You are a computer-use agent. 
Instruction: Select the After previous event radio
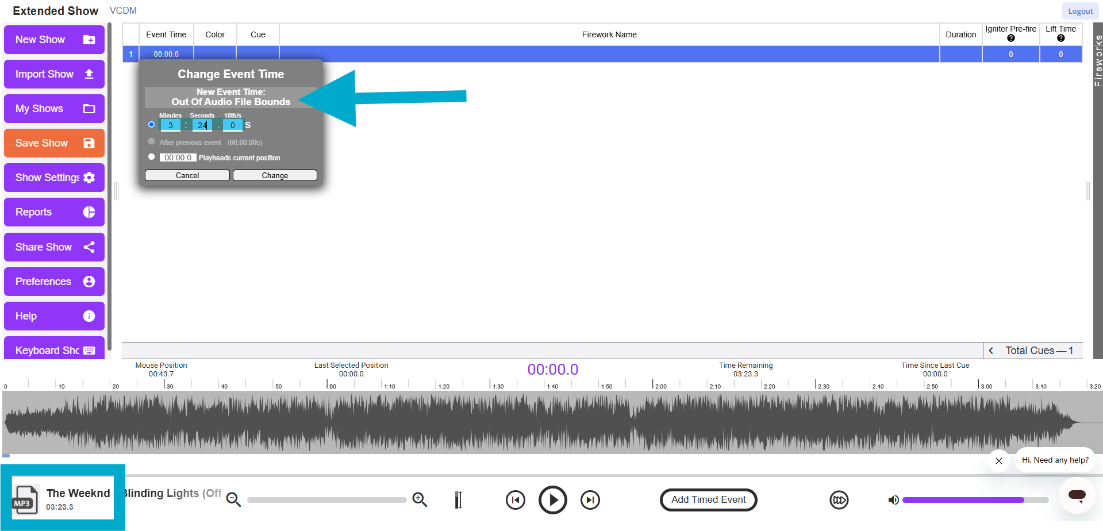tap(152, 141)
